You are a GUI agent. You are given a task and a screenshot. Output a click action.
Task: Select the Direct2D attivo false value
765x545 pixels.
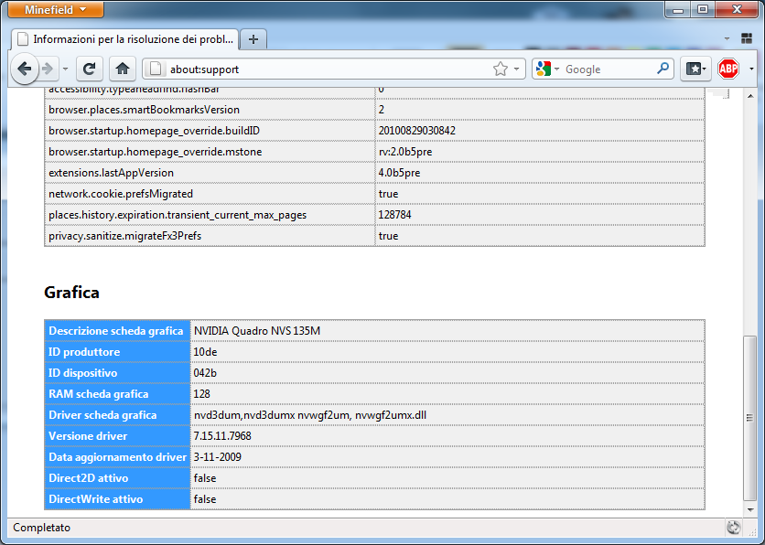pos(205,478)
